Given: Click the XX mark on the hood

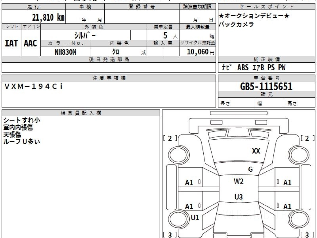Looking at the screenshot, I should (x=256, y=151).
